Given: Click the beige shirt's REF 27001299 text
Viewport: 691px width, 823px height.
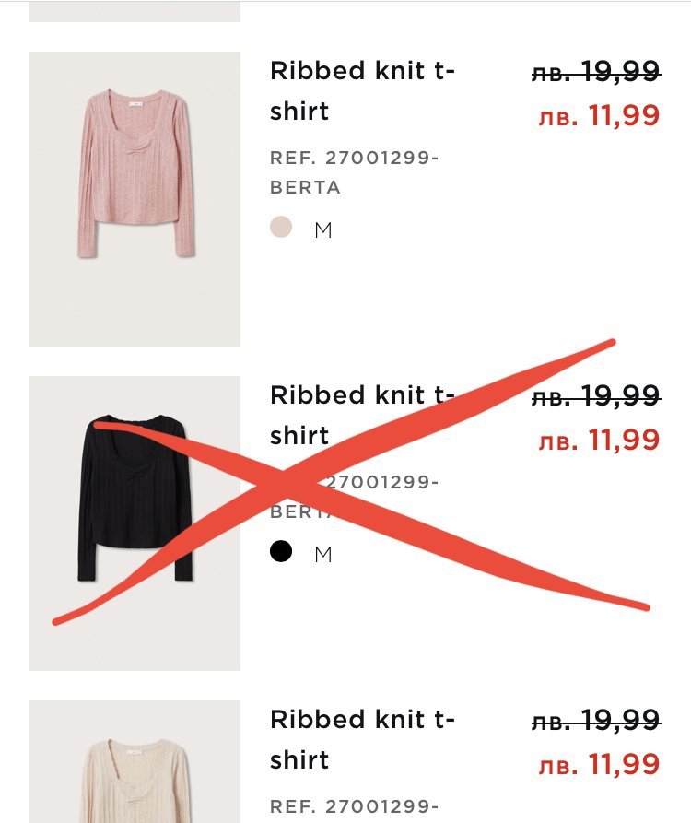Looking at the screenshot, I should [355, 806].
